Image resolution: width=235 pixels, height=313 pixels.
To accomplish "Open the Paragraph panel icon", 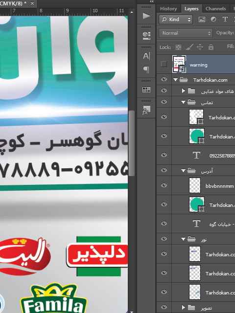I will 146,69.
